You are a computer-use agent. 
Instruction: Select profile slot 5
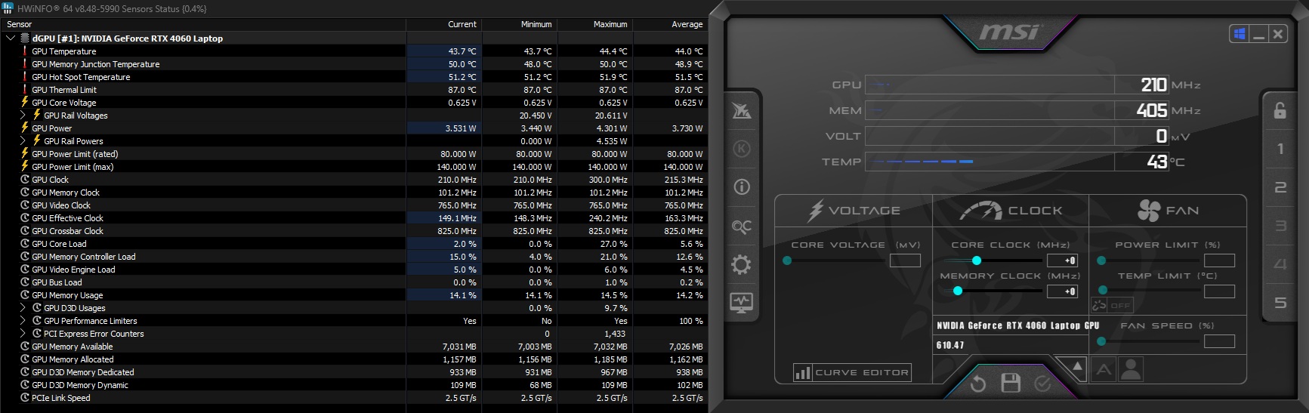coord(1280,303)
